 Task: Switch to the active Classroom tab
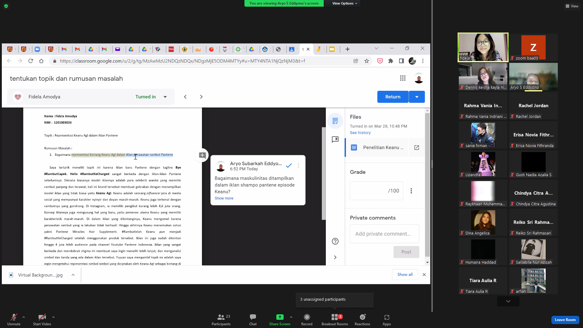(x=306, y=49)
